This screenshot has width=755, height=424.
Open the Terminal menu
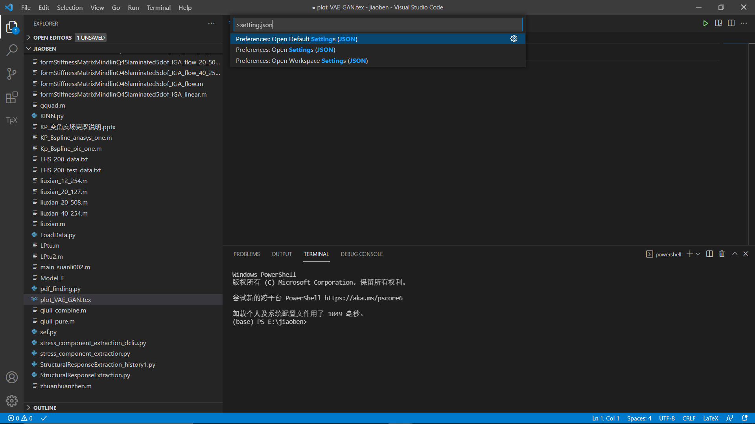point(158,7)
